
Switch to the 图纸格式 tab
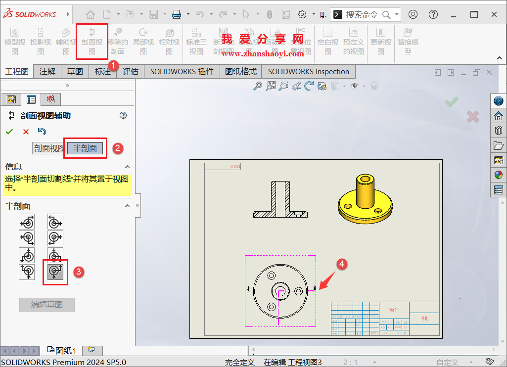click(241, 71)
